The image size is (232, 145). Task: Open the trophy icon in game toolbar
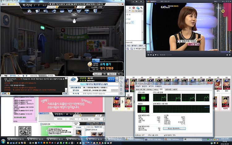(87, 11)
